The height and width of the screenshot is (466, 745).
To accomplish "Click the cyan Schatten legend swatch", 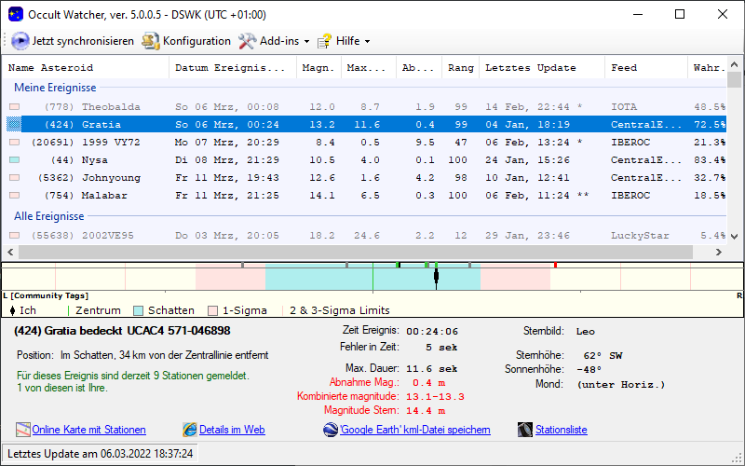I will 139,310.
